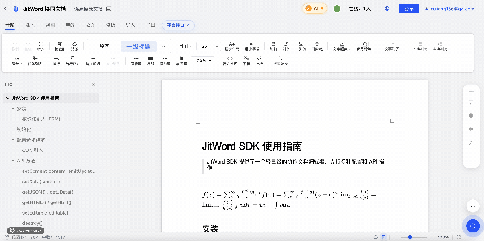
Task: Click the 平台接口 link button
Action: click(x=179, y=25)
